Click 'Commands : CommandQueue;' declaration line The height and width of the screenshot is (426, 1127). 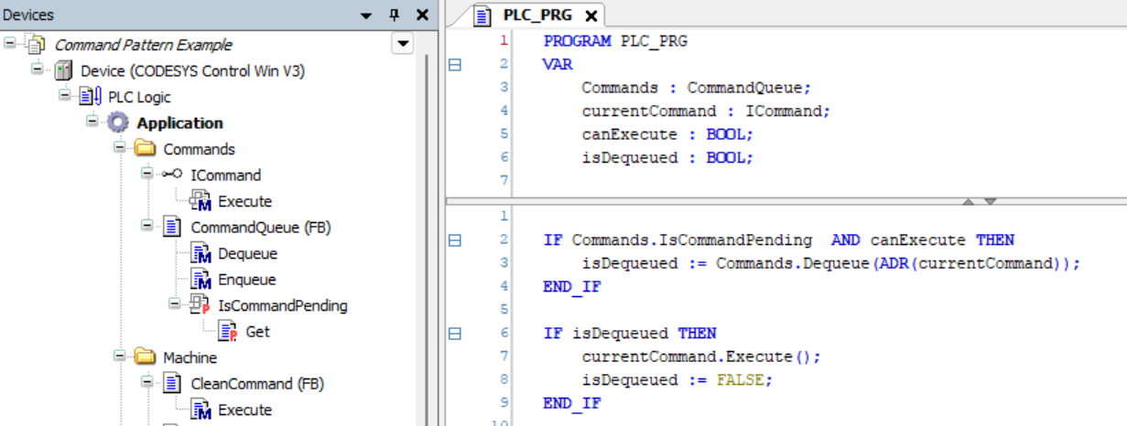click(x=696, y=88)
